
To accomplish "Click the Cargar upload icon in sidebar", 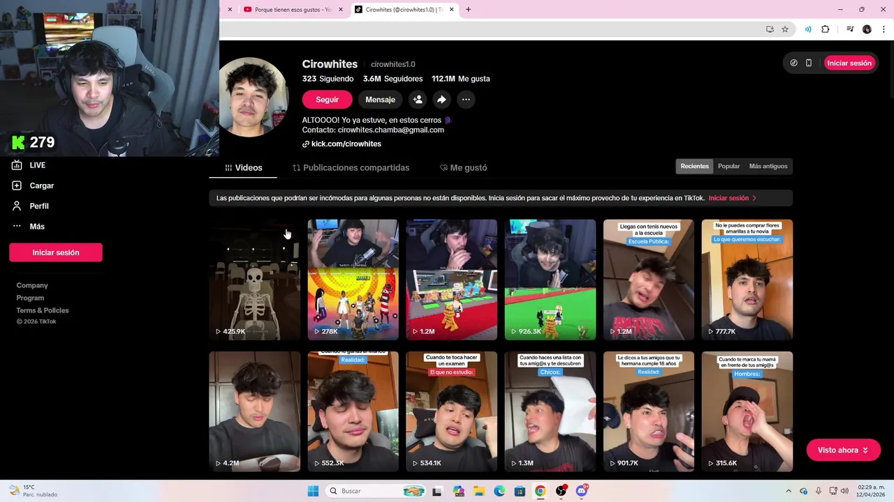I will pos(17,185).
